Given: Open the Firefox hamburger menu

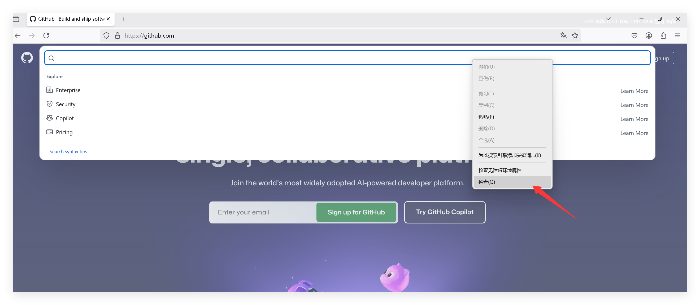Looking at the screenshot, I should (677, 35).
